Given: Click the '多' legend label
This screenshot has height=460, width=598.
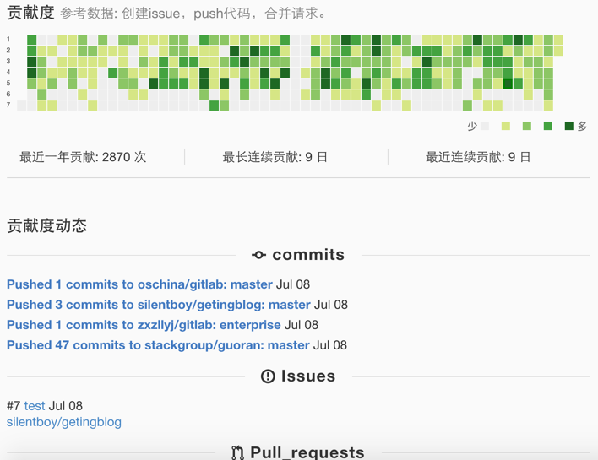Looking at the screenshot, I should [582, 126].
